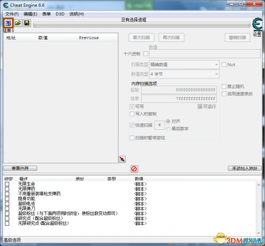The image size is (265, 246).
Task: Enable the 启用速度修改 checkbox
Action: [x=224, y=94]
